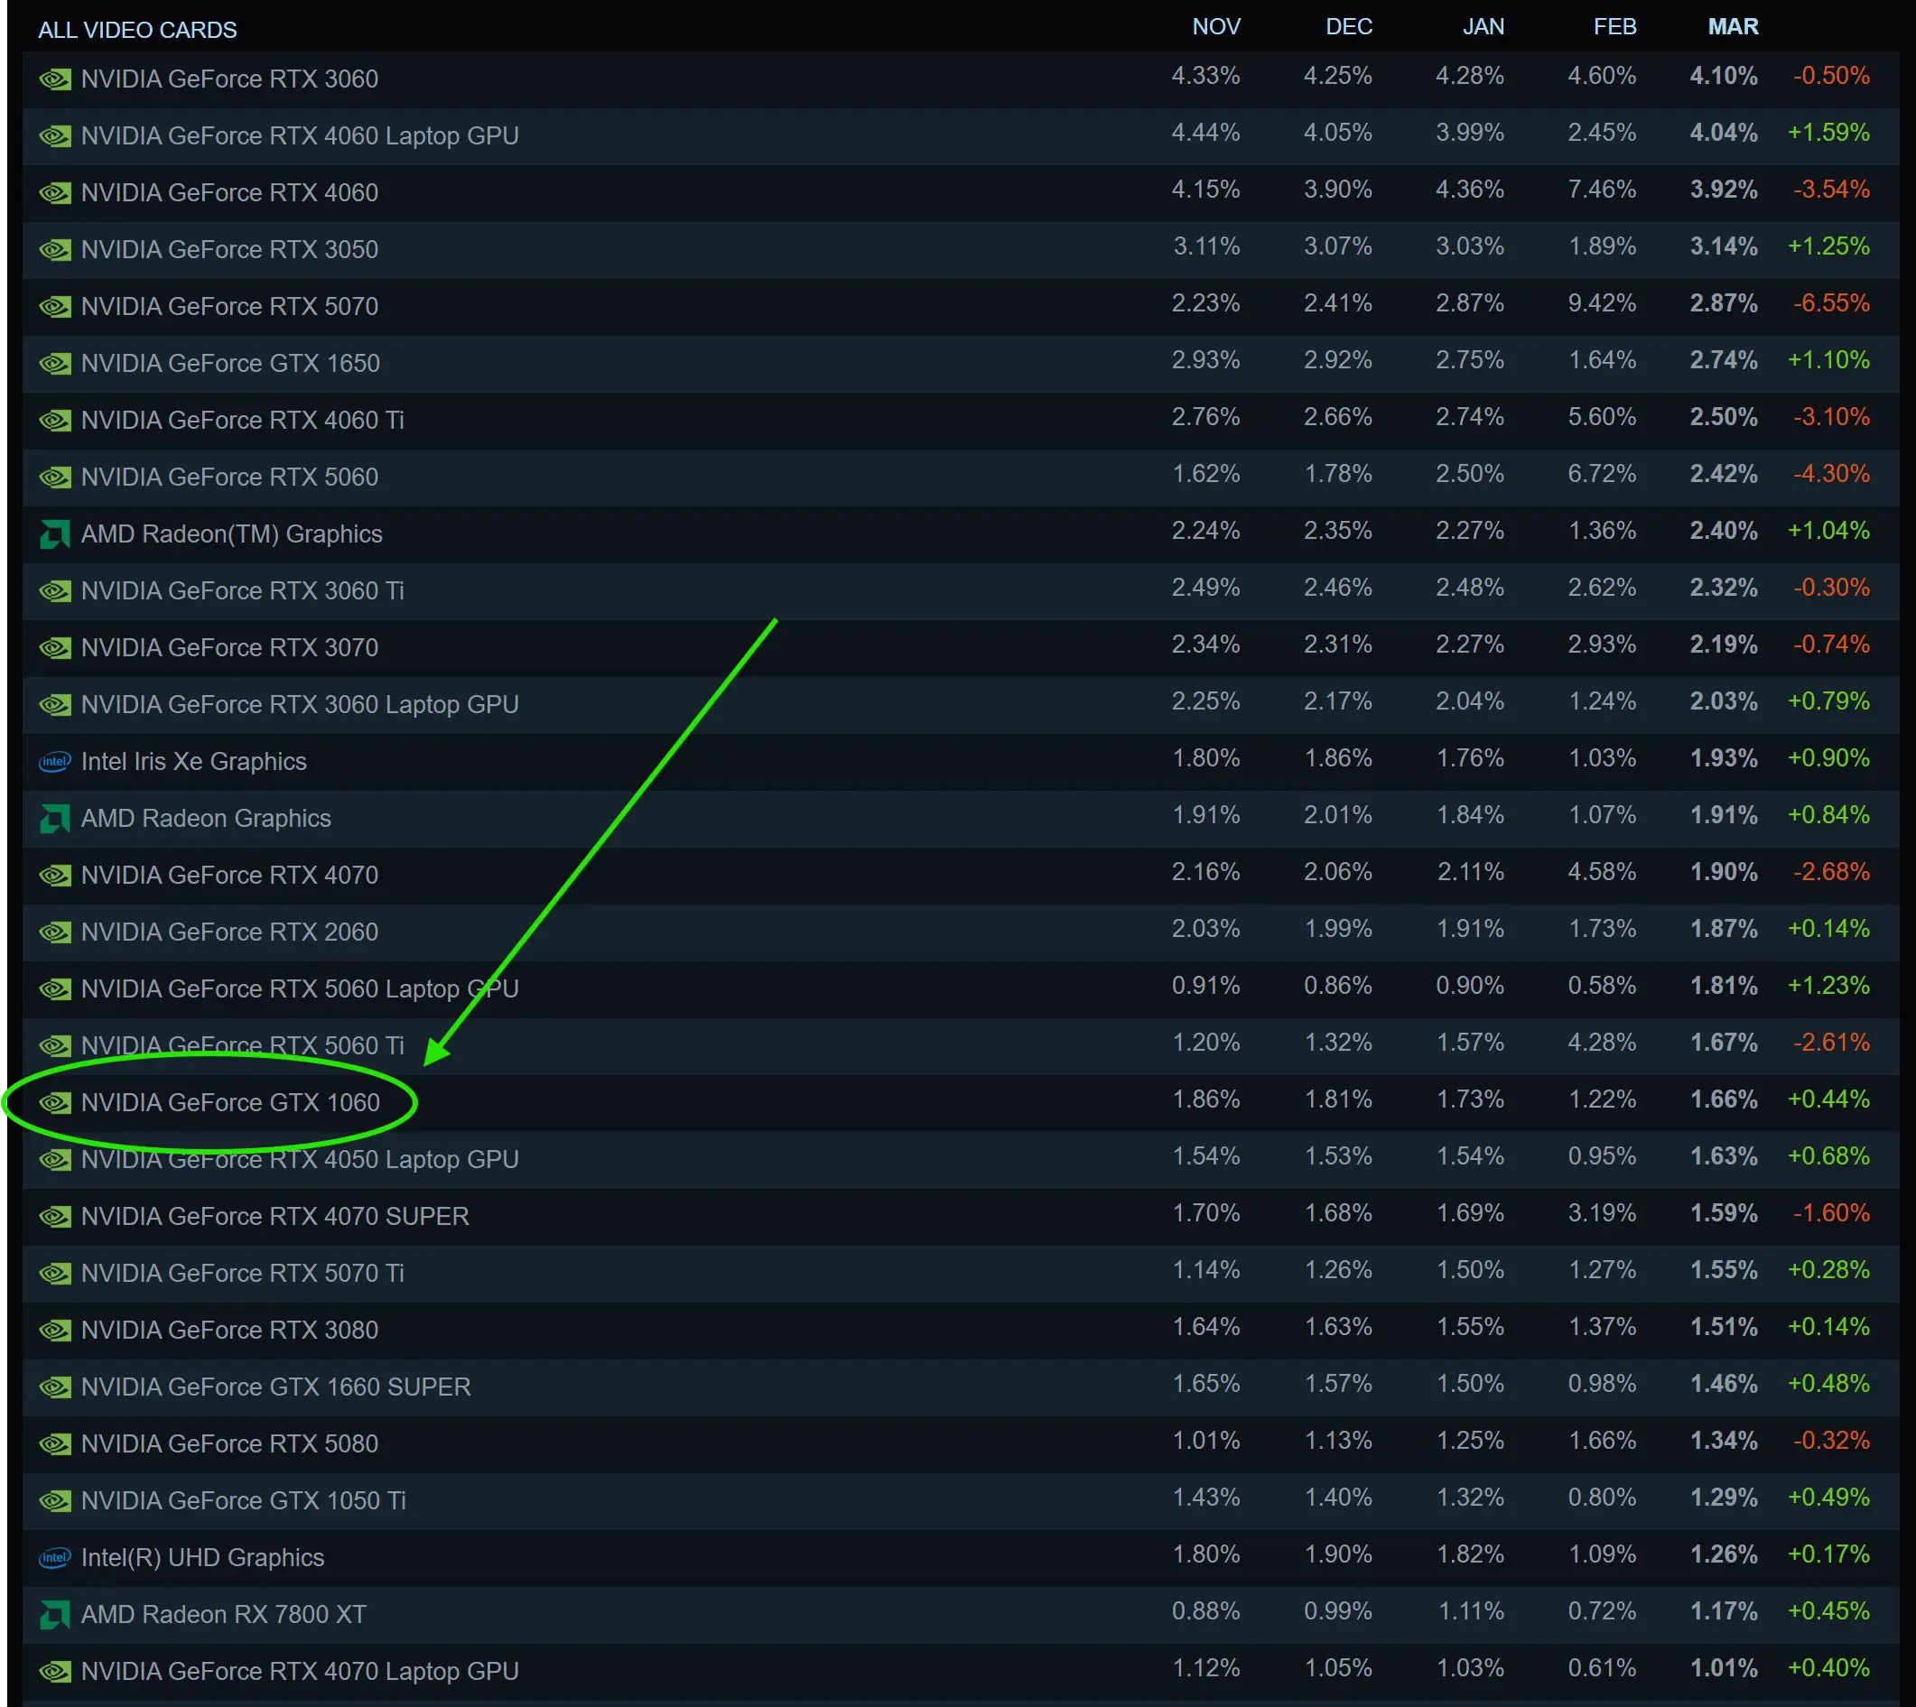The width and height of the screenshot is (1916, 1707).
Task: Click the AMD logo beside Radeon RX 7800 XT
Action: click(x=54, y=1615)
